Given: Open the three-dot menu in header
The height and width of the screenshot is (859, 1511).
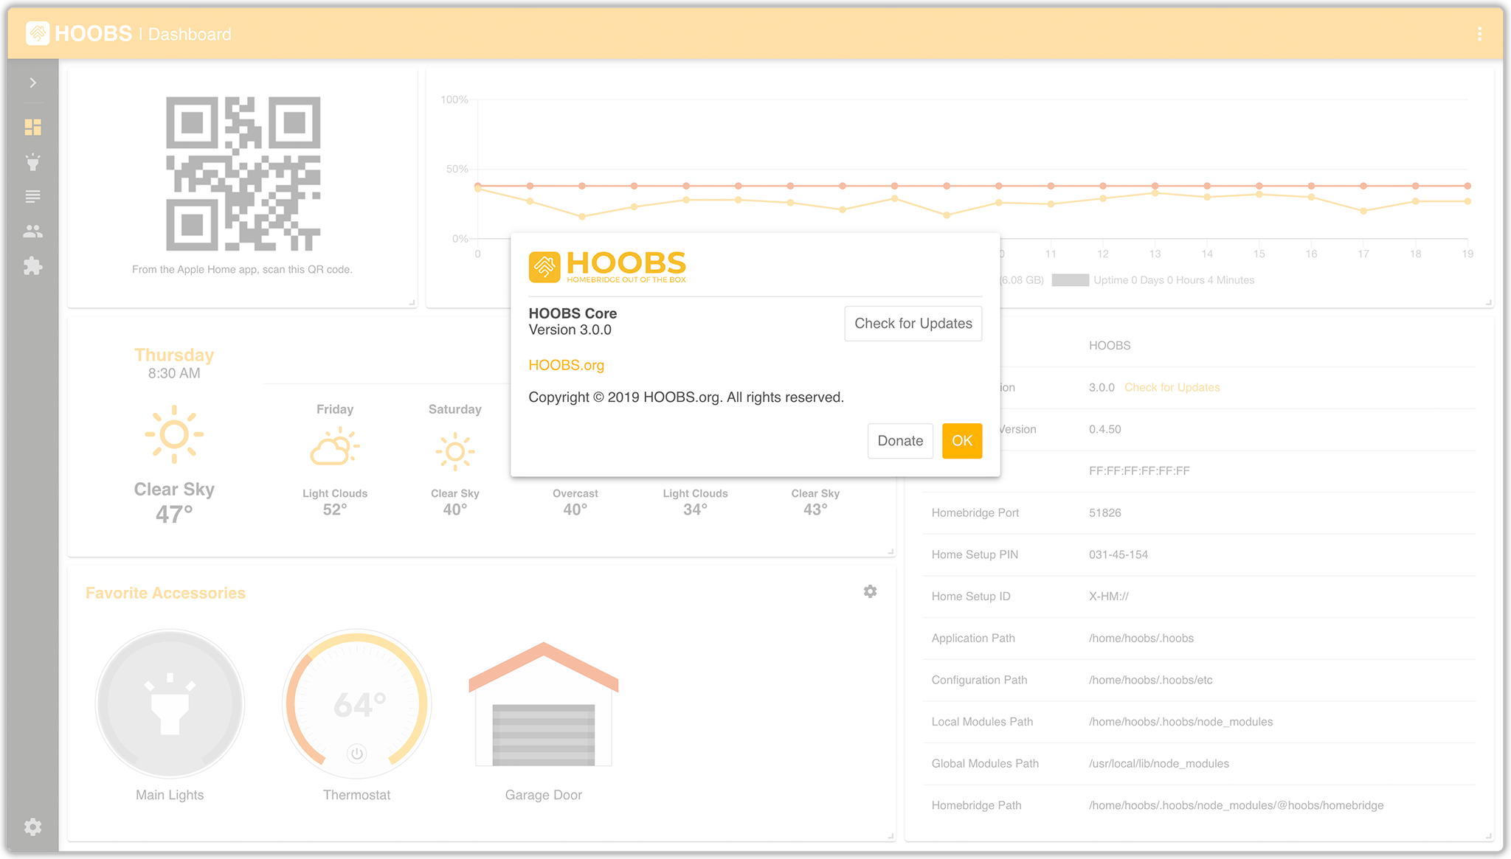Looking at the screenshot, I should (x=1479, y=34).
